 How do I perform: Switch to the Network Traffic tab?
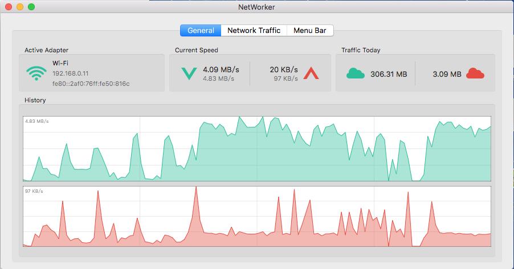pyautogui.click(x=254, y=31)
